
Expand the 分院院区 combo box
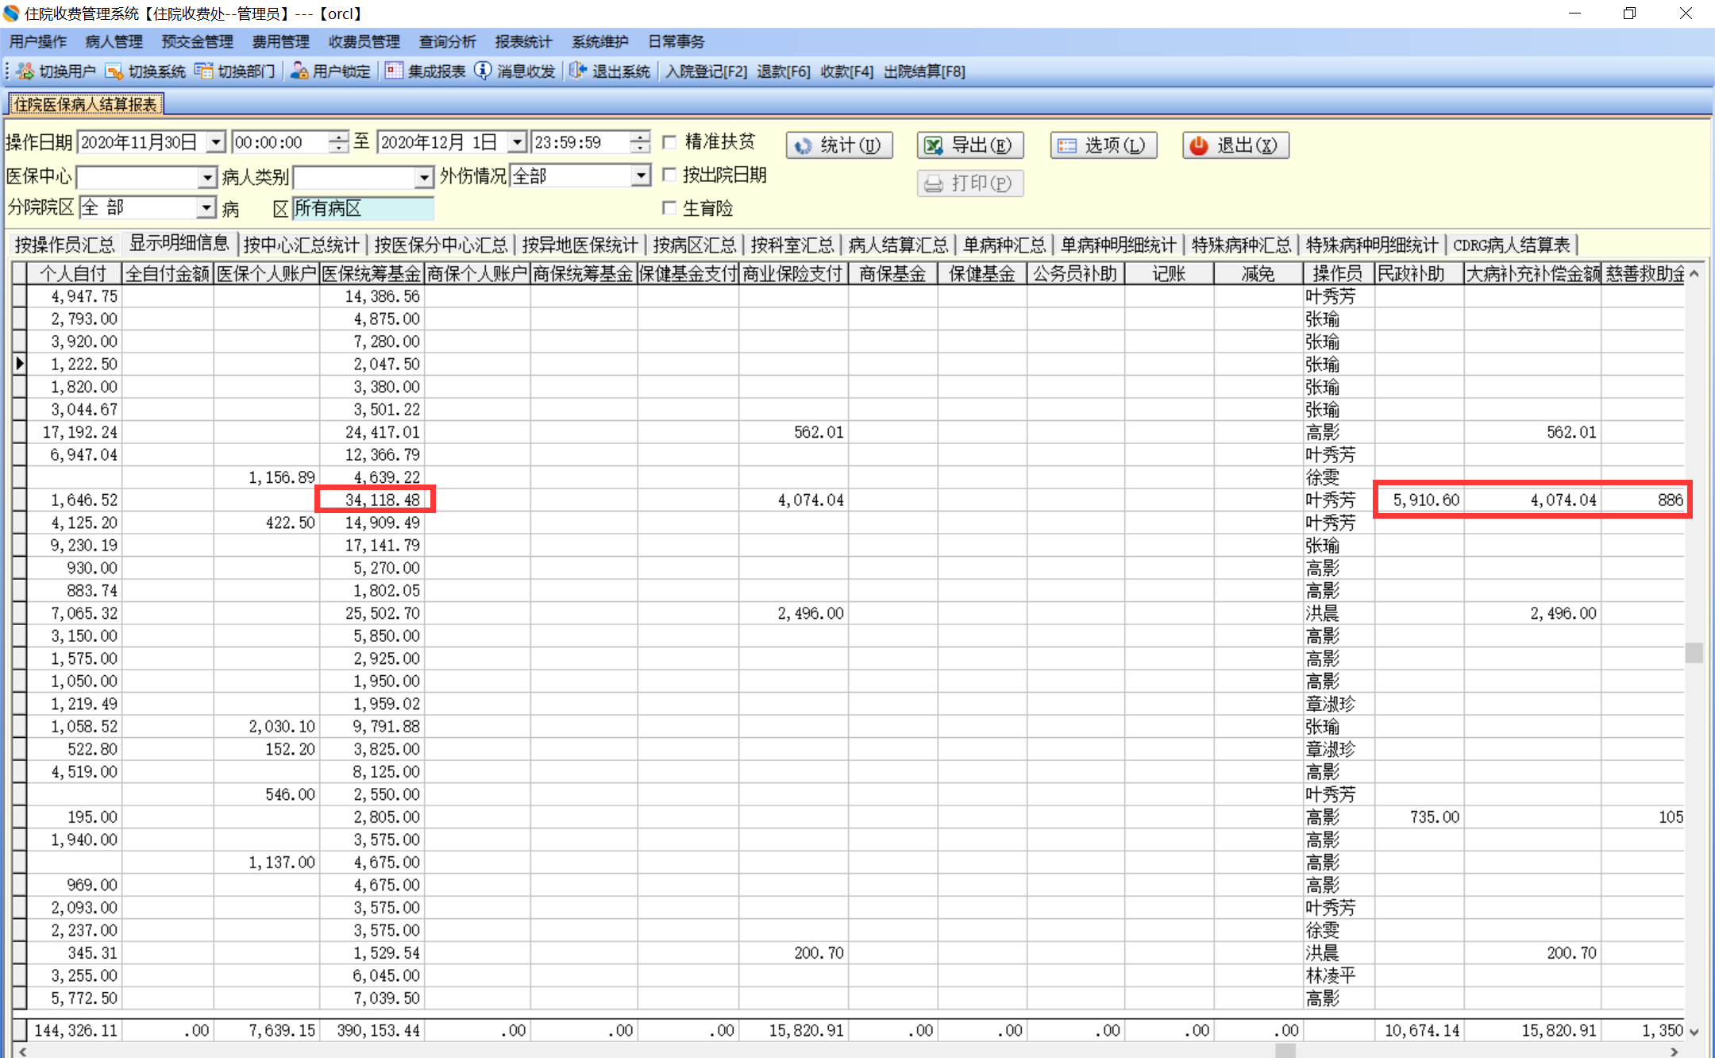tap(206, 208)
